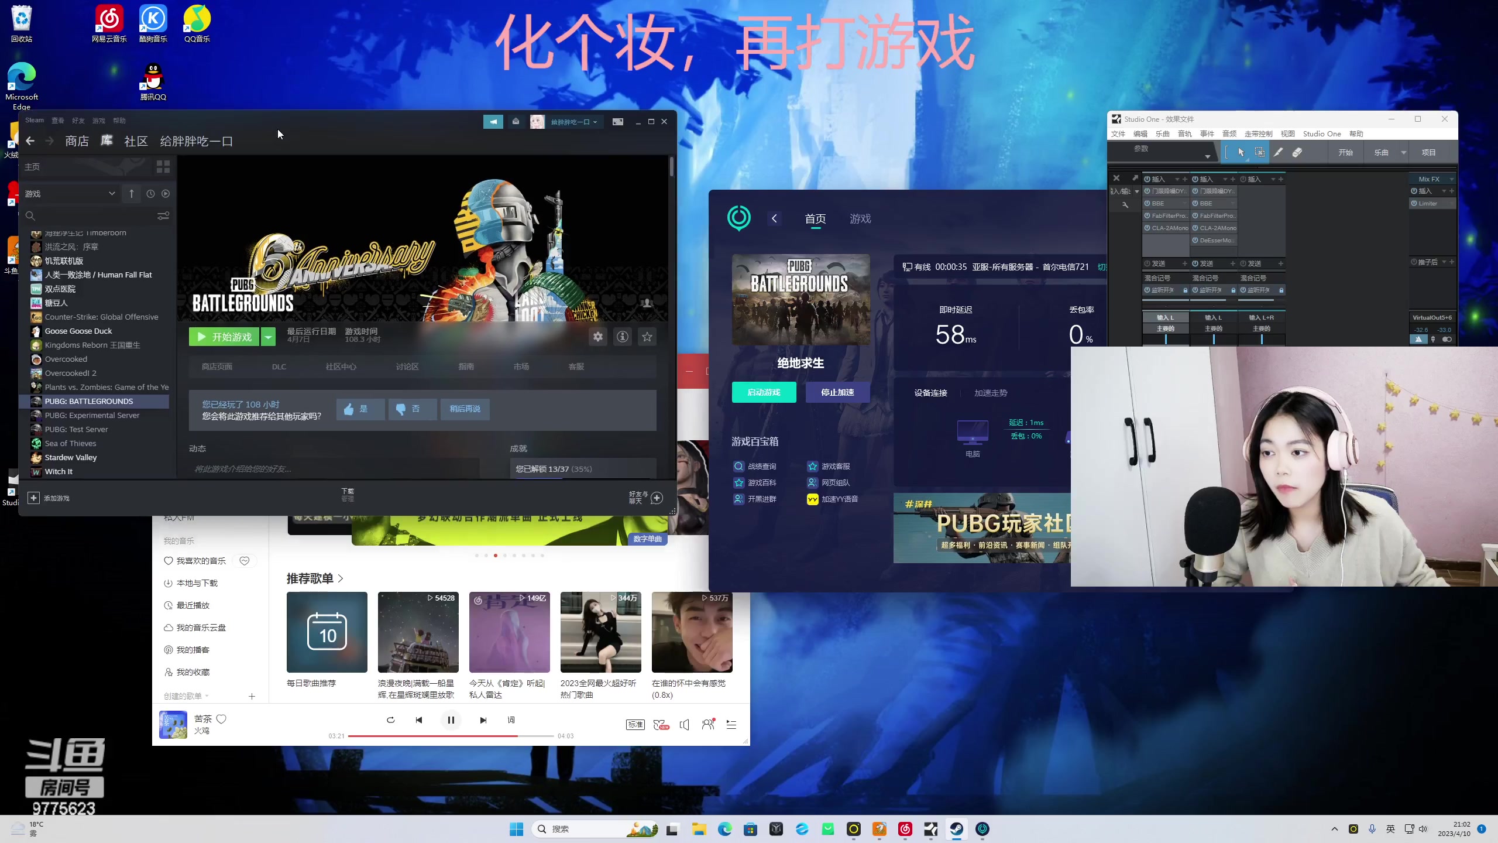Click Steam icon in the taskbar
Screen dimensions: 1498x843
[x=957, y=829]
